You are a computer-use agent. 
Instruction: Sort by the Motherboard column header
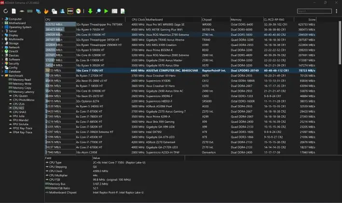coord(173,19)
